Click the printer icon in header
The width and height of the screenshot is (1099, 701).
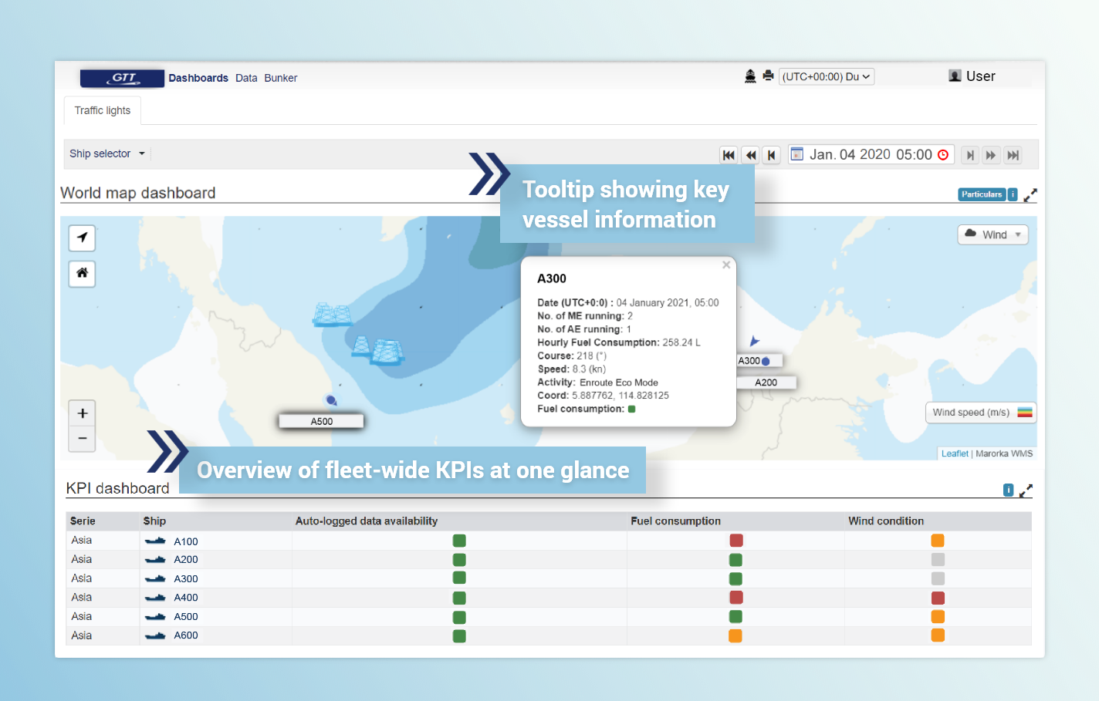point(768,76)
